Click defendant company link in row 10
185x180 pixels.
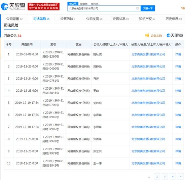click(148, 164)
